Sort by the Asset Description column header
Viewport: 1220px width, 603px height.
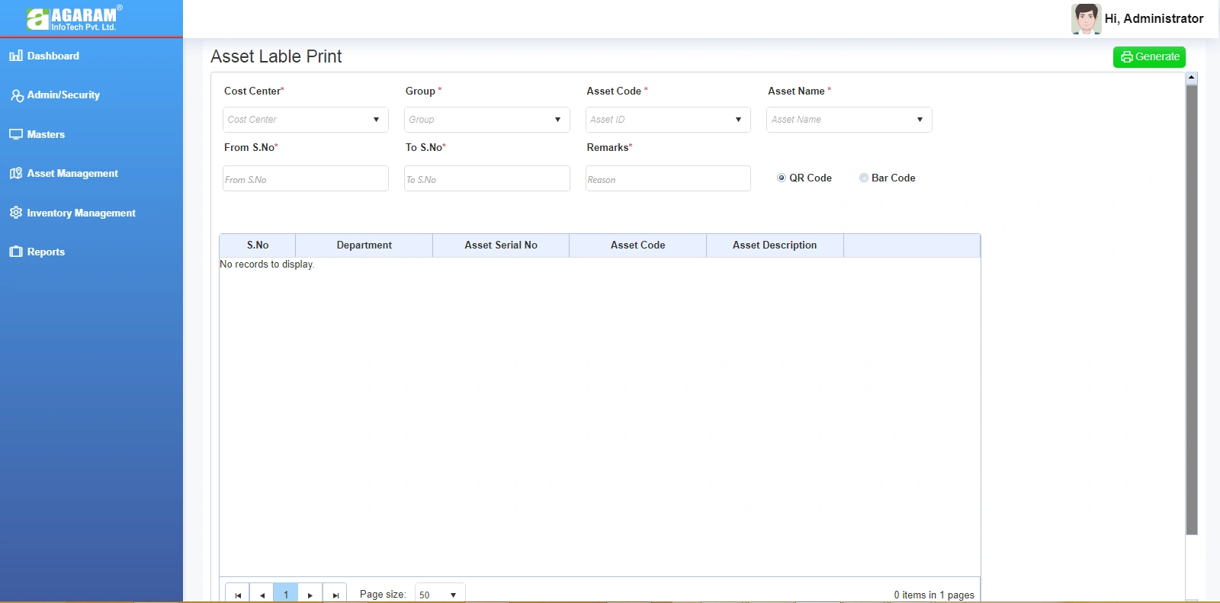pos(775,245)
